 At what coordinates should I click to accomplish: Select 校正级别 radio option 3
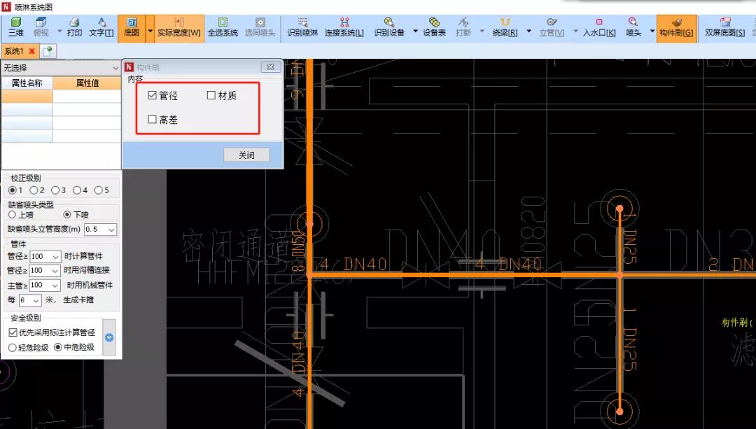(55, 190)
